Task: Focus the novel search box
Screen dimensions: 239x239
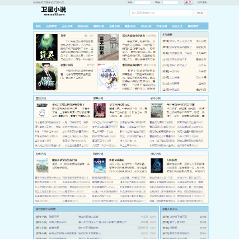Action: [x=161, y=13]
